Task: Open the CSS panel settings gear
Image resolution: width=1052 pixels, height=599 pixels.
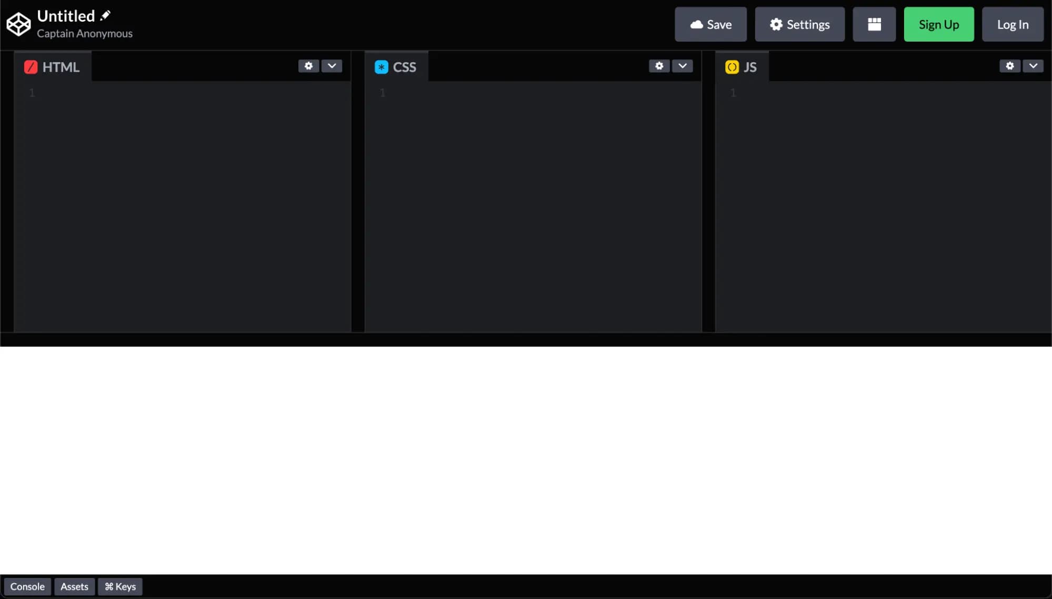Action: pyautogui.click(x=659, y=66)
